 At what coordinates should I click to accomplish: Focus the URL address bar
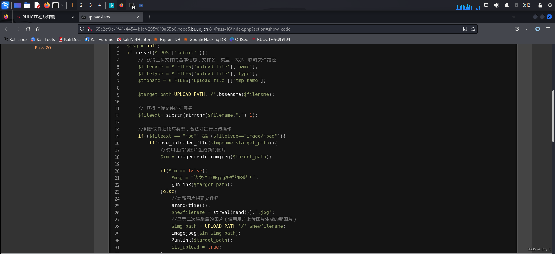[x=278, y=29]
